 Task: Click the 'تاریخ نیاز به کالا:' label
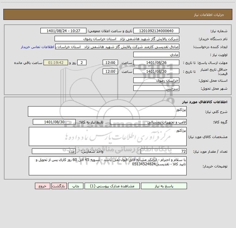91,122
